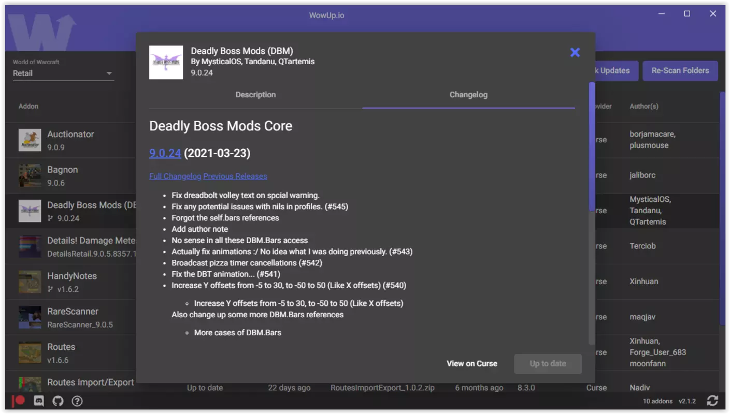The height and width of the screenshot is (414, 730).
Task: Click the 'Deadly Boss Mods Core' heading
Action: (221, 126)
